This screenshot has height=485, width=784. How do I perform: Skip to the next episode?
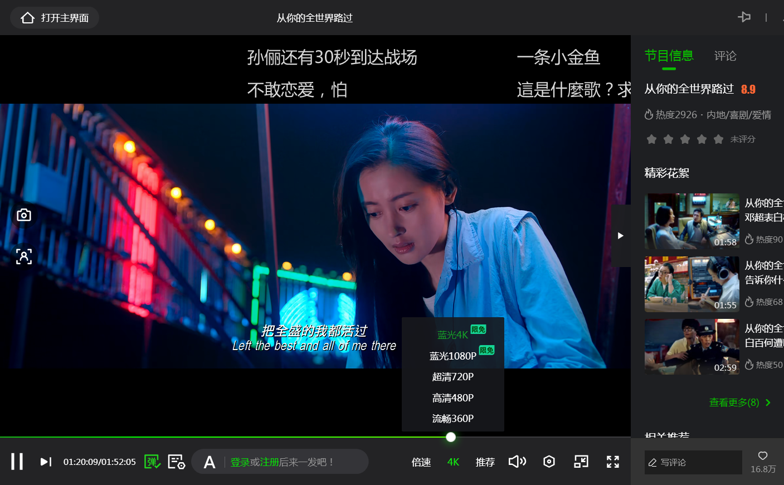pos(46,462)
